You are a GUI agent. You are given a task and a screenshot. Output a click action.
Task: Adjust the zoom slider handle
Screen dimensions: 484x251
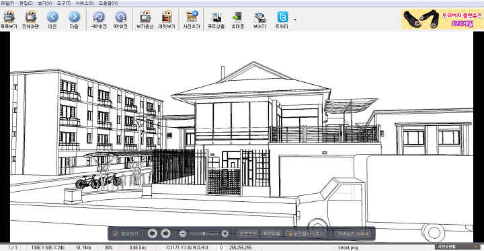pyautogui.click(x=204, y=234)
